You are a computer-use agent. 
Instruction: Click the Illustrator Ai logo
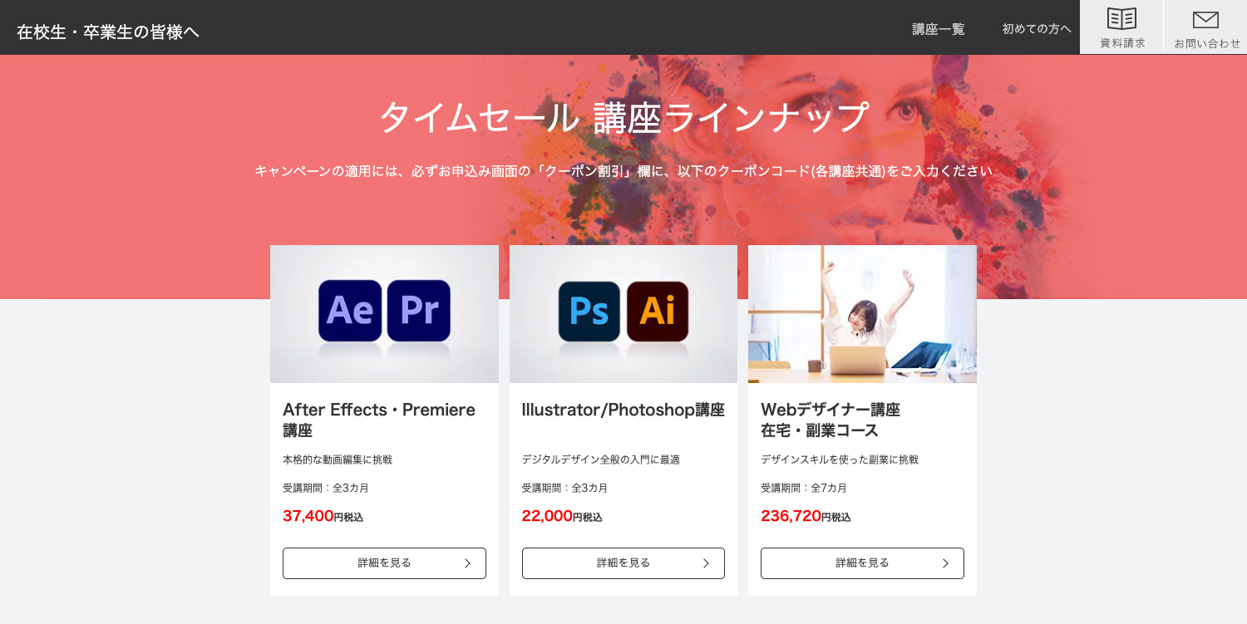[x=658, y=312]
